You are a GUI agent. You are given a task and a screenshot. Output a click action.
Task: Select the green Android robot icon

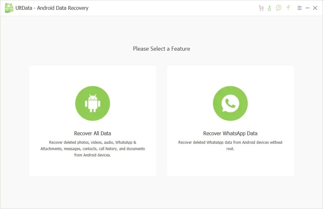(x=92, y=103)
